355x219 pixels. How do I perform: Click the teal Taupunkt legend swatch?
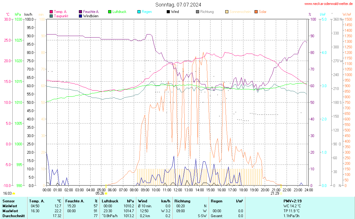51,16
